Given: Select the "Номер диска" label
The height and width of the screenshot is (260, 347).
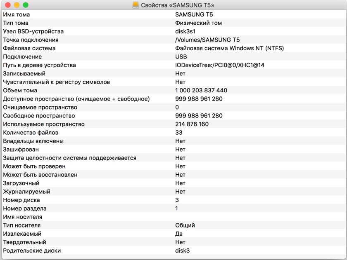Looking at the screenshot, I should (x=21, y=200).
